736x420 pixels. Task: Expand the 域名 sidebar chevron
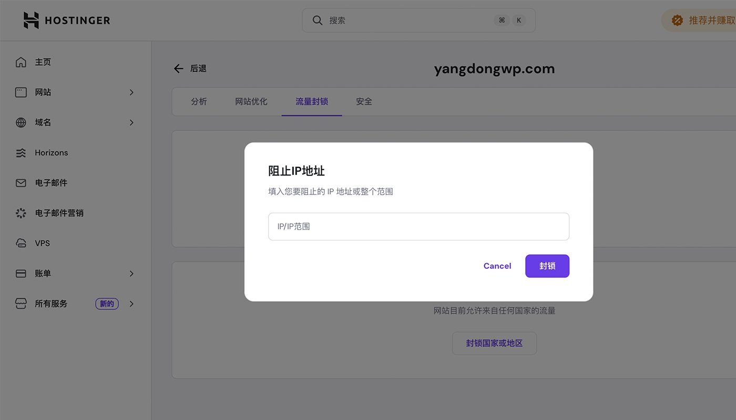tap(131, 122)
